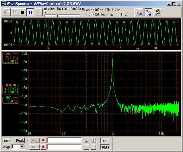The height and width of the screenshot is (152, 183).
Task: Click the playback position slider thumb
Action: tap(57, 15)
